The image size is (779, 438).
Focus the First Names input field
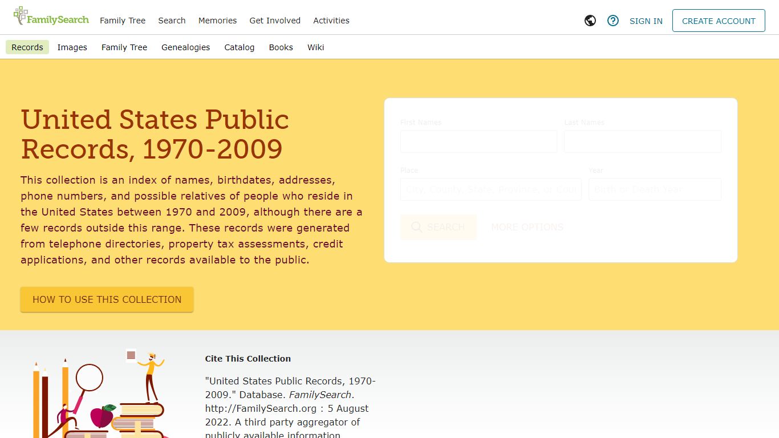[478, 141]
